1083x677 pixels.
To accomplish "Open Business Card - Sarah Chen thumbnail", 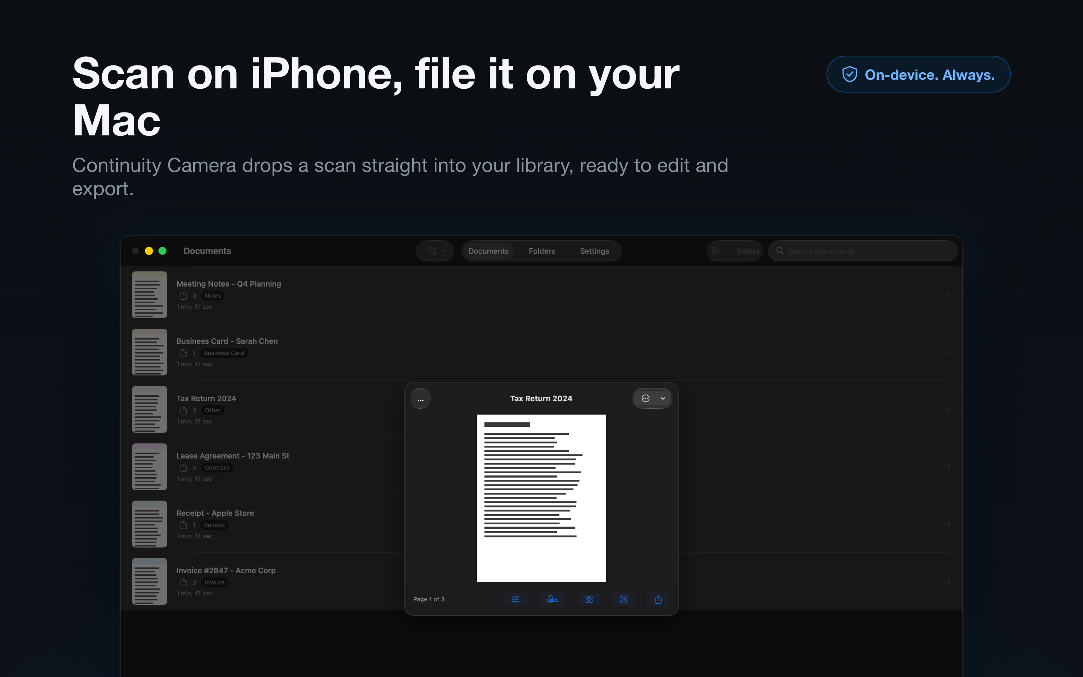I will click(149, 352).
